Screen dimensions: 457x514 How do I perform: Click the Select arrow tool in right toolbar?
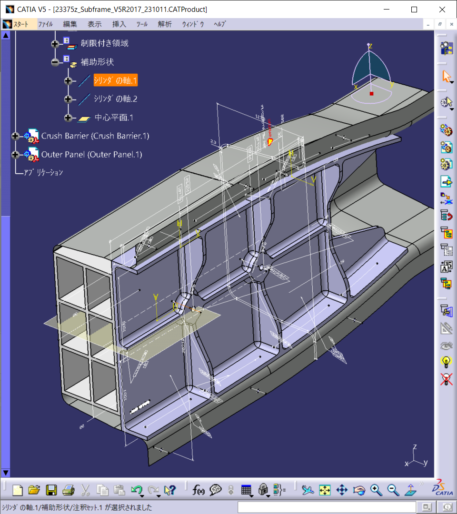[446, 76]
